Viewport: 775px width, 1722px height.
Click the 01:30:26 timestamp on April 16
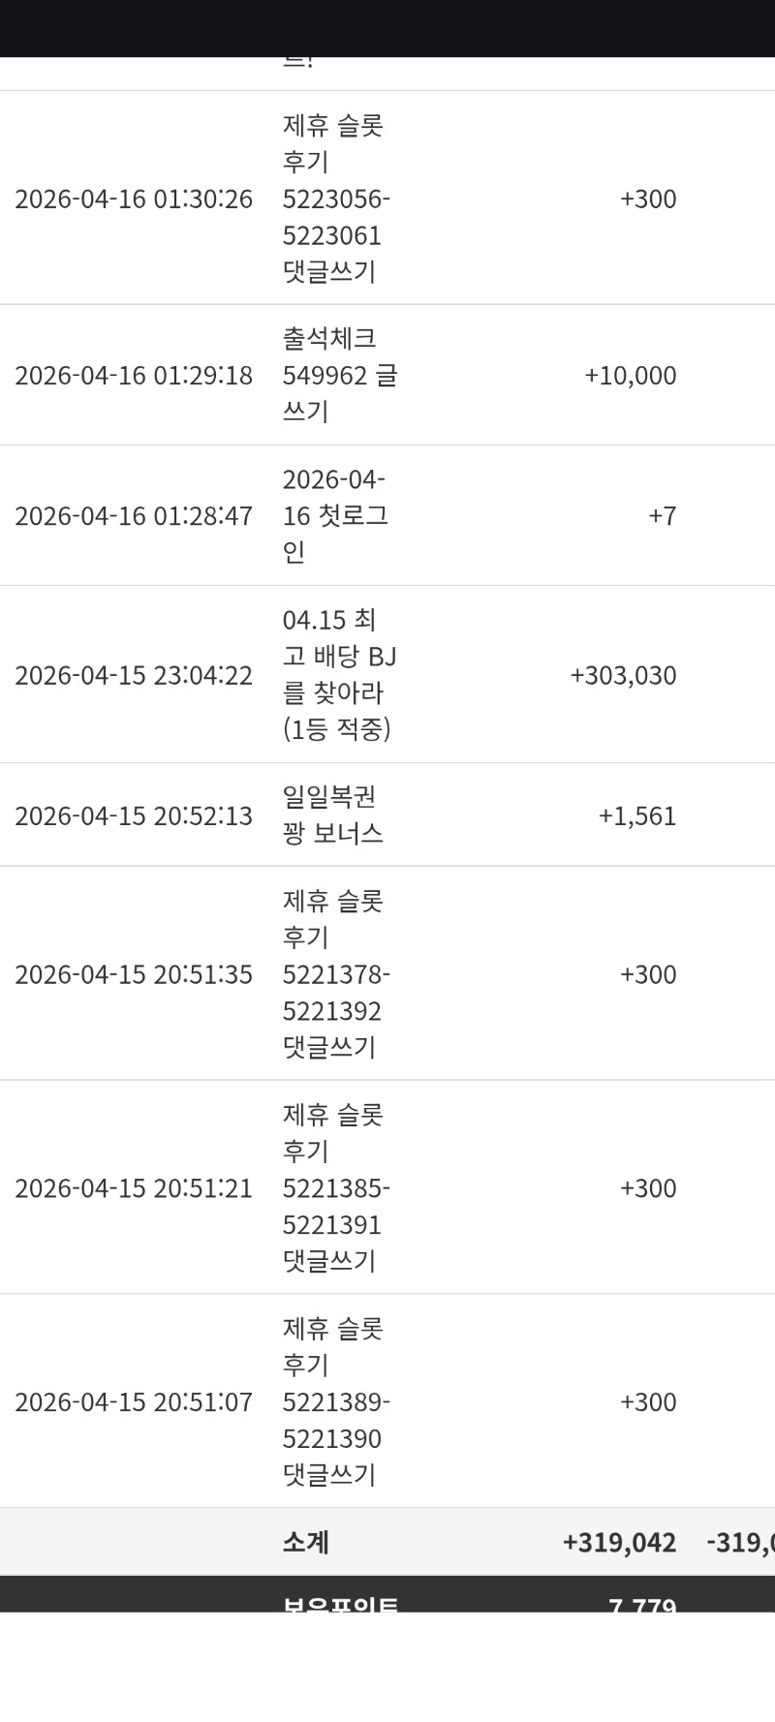point(134,199)
